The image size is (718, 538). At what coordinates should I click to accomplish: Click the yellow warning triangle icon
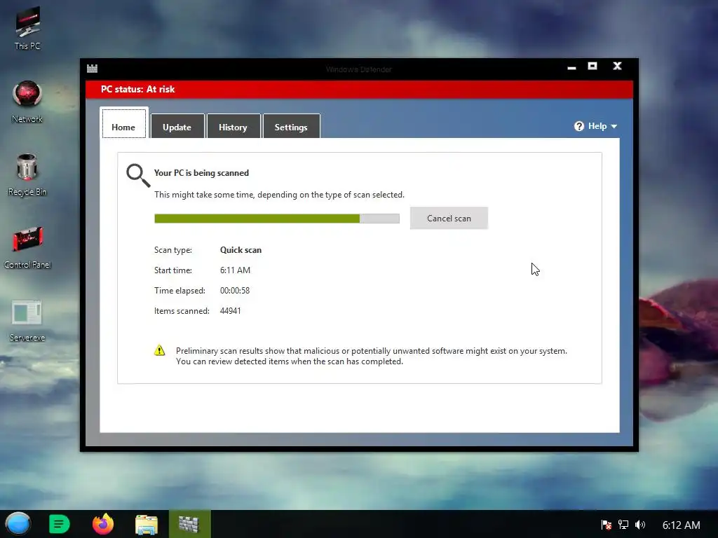[159, 350]
